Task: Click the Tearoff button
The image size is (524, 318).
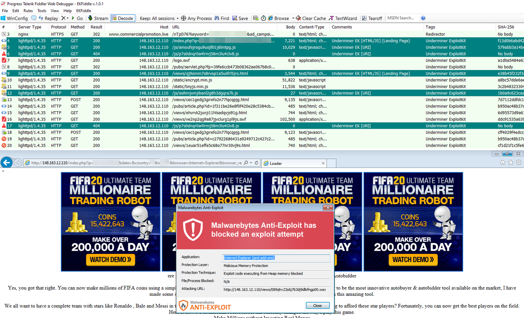Action: click(372, 18)
